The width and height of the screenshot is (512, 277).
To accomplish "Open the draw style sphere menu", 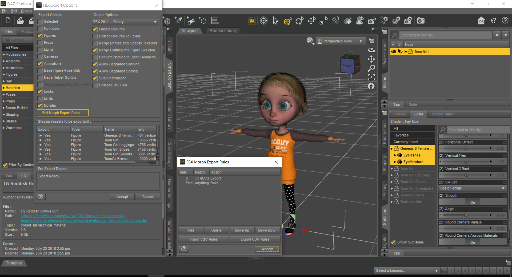I will coord(310,41).
